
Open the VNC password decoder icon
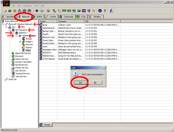tap(74, 11)
